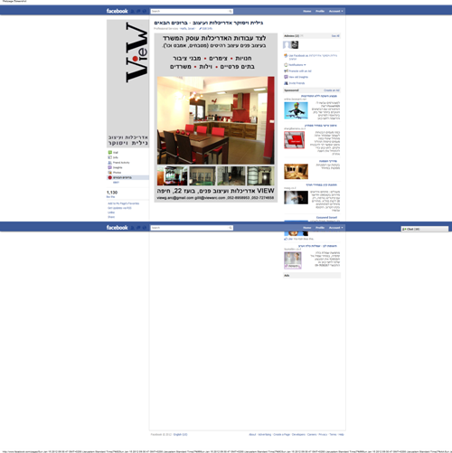This screenshot has height=453, width=452.
Task: Open the friend requests icon in the topmost header
Action: [133, 11]
